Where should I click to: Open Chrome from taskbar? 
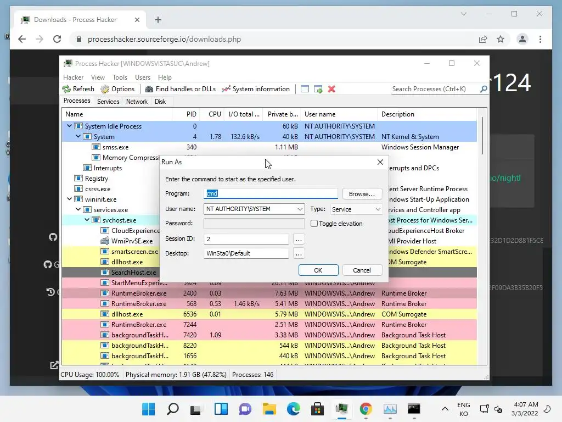366,409
